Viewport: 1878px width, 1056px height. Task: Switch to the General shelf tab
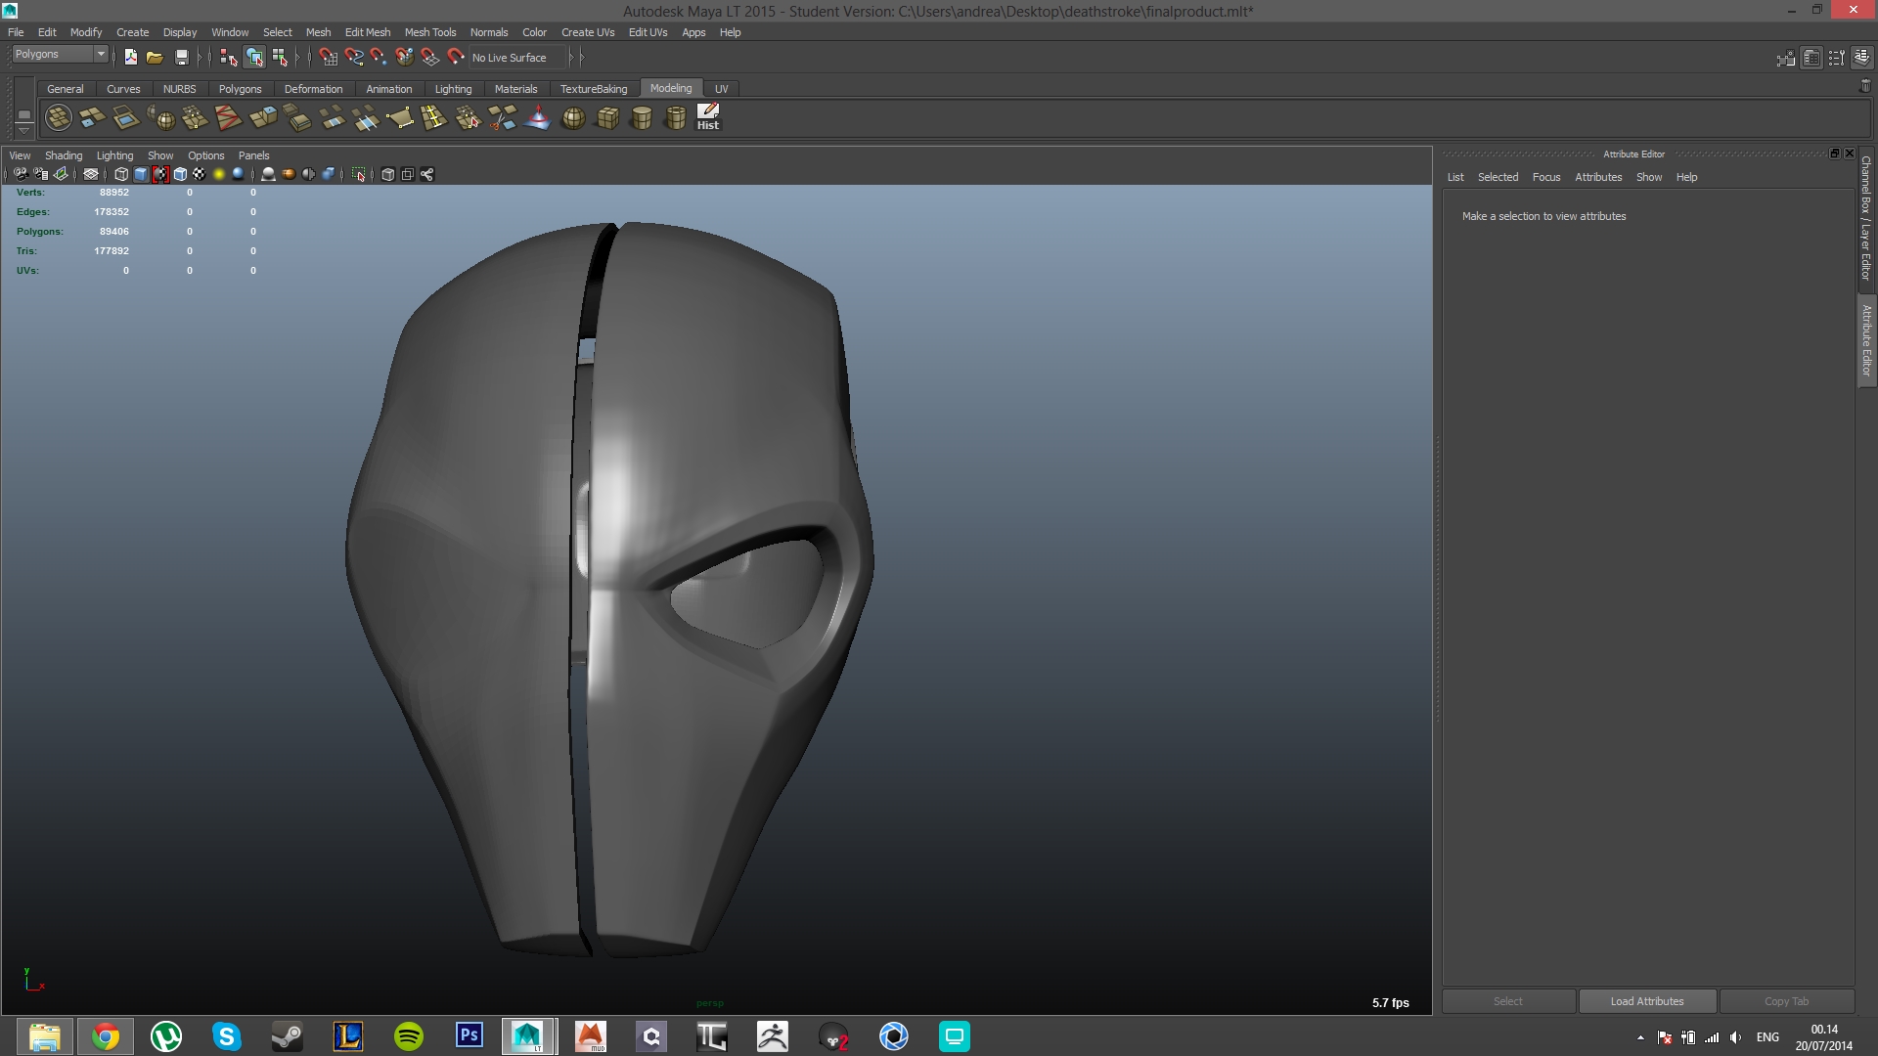coord(66,89)
